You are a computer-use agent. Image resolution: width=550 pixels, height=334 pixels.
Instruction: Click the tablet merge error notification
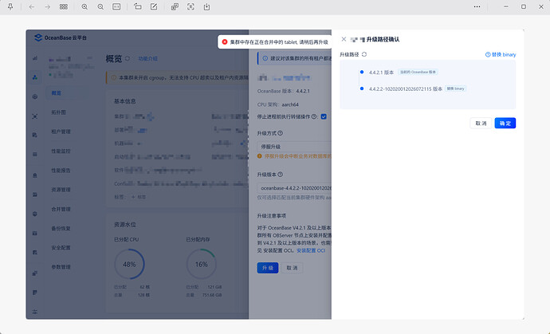(x=275, y=41)
